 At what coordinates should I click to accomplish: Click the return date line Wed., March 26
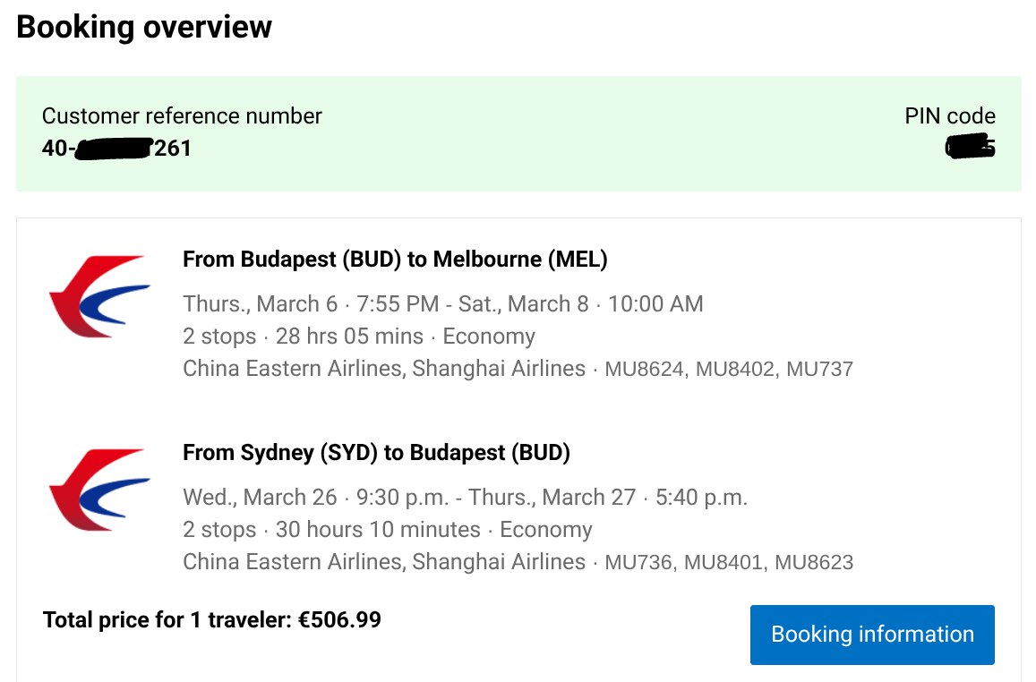pyautogui.click(x=465, y=497)
